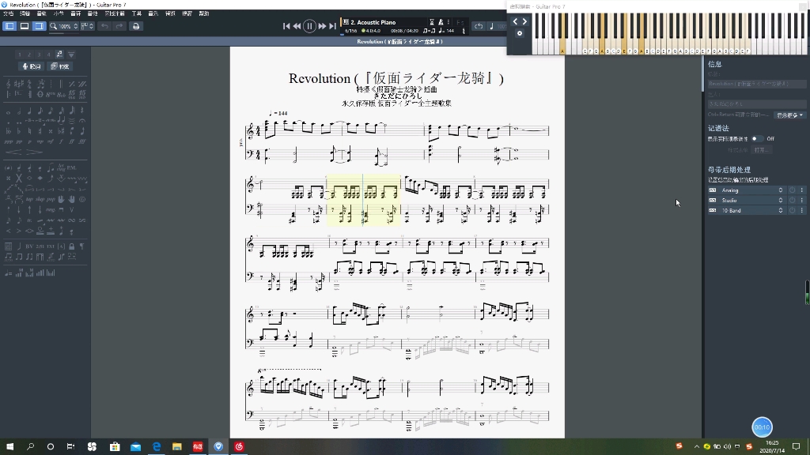Apply the slap effect
This screenshot has height=455, width=810.
(x=40, y=199)
